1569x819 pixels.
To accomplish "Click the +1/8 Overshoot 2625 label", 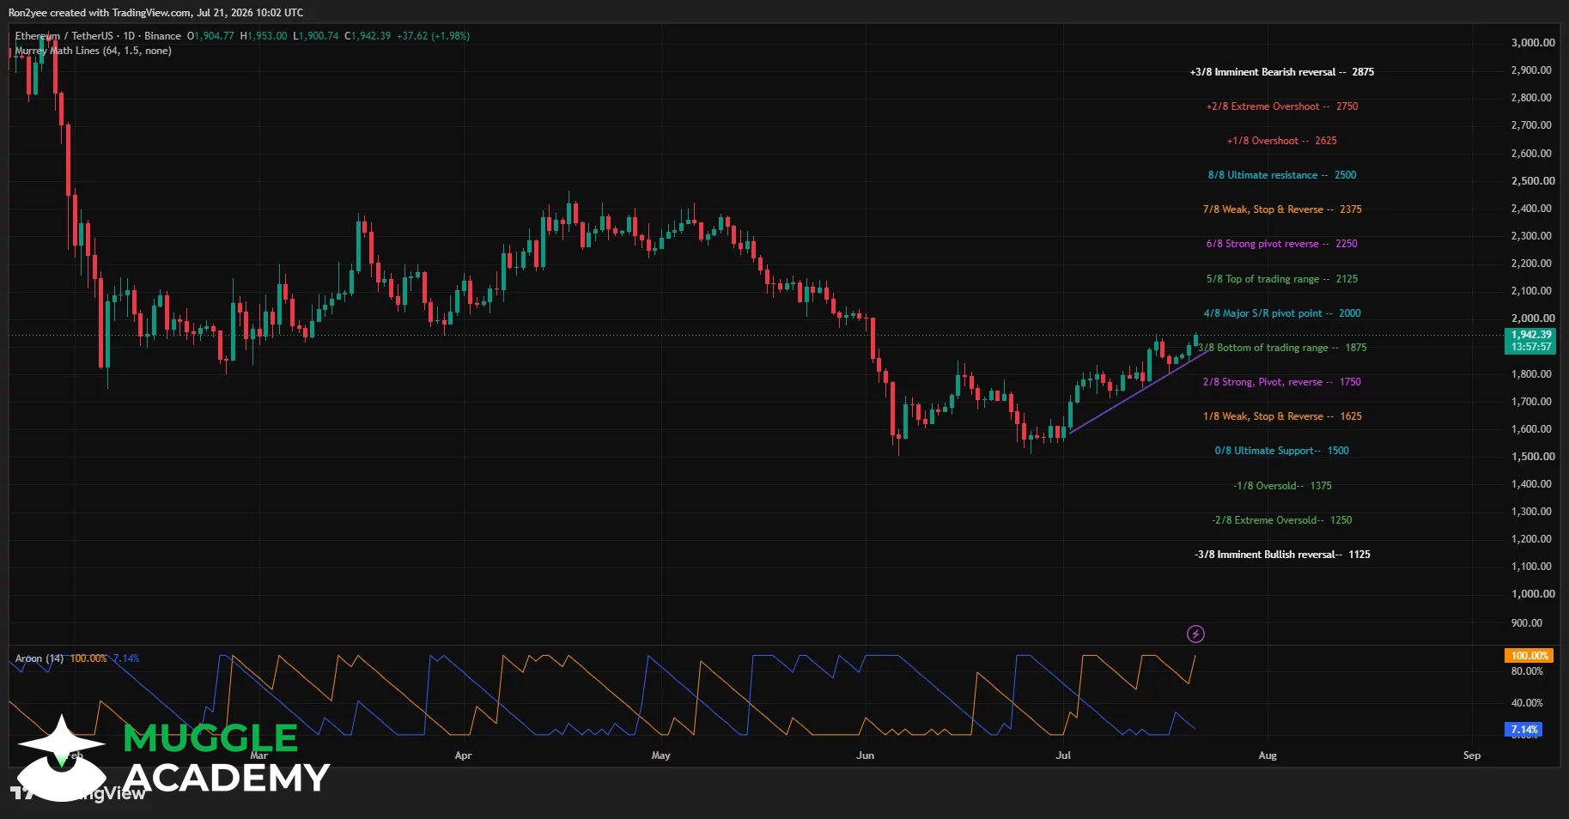I will 1282,141.
